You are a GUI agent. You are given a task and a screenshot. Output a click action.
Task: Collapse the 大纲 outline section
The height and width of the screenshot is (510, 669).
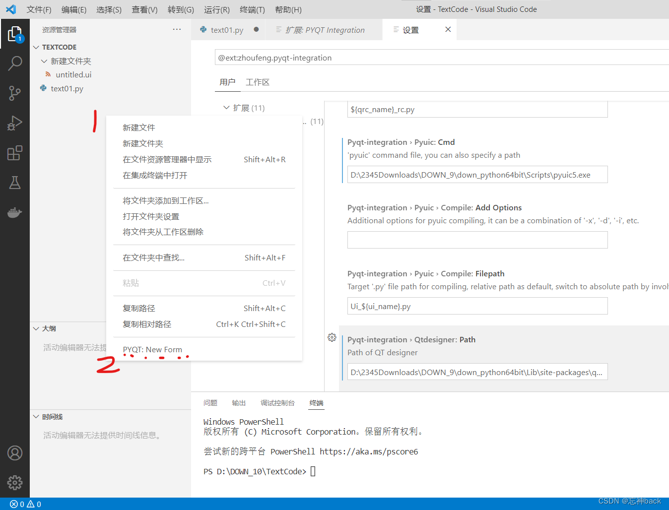(36, 328)
